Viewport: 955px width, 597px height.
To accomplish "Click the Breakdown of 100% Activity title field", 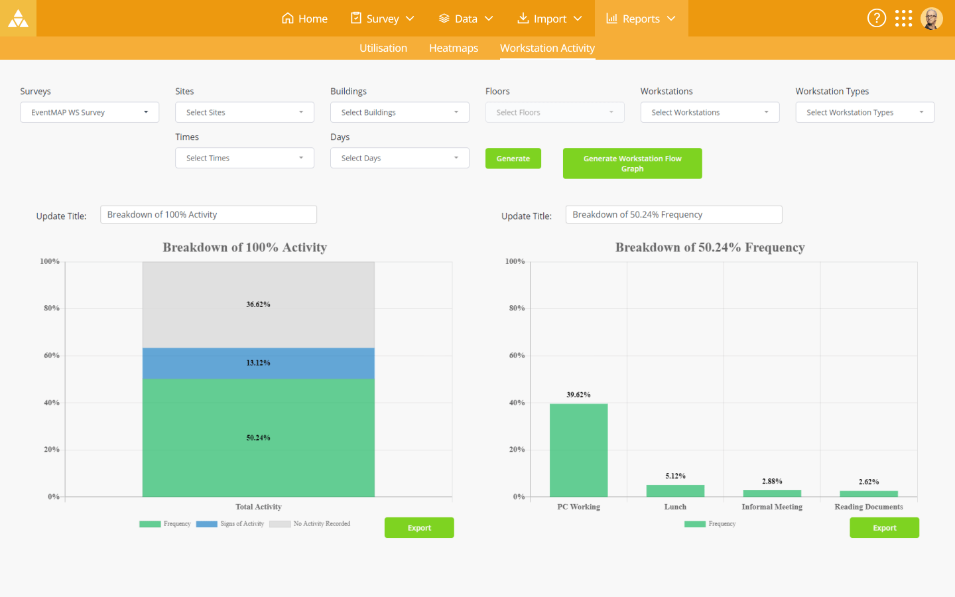I will click(x=208, y=214).
